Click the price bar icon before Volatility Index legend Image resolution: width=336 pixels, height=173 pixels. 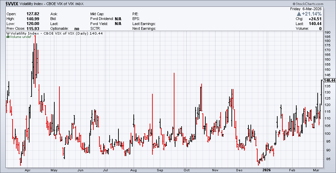tap(8, 34)
